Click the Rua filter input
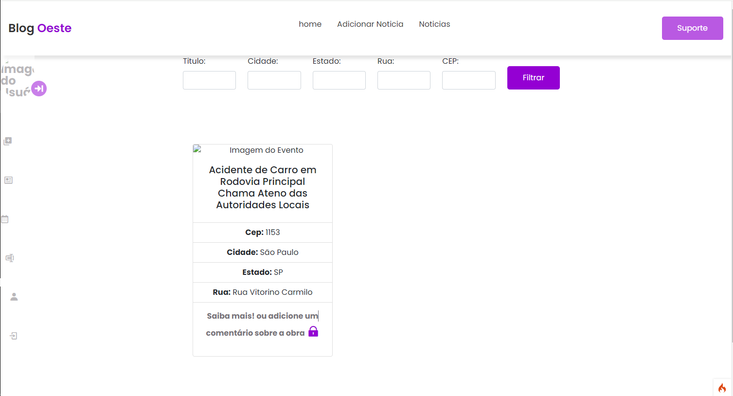This screenshot has height=396, width=733. click(x=404, y=80)
